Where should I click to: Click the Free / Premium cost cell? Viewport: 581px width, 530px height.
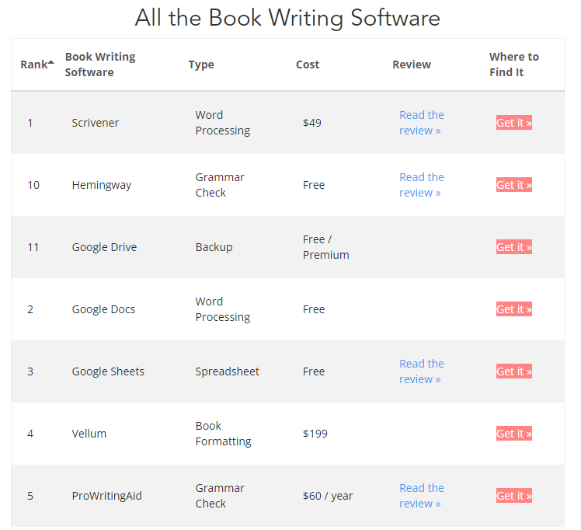click(325, 247)
